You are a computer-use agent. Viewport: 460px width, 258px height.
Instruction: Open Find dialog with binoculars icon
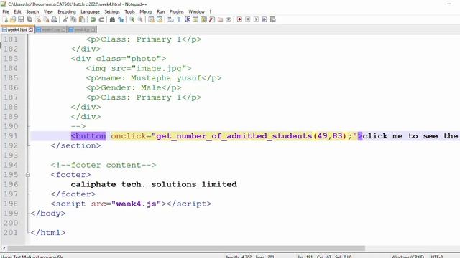click(x=112, y=19)
